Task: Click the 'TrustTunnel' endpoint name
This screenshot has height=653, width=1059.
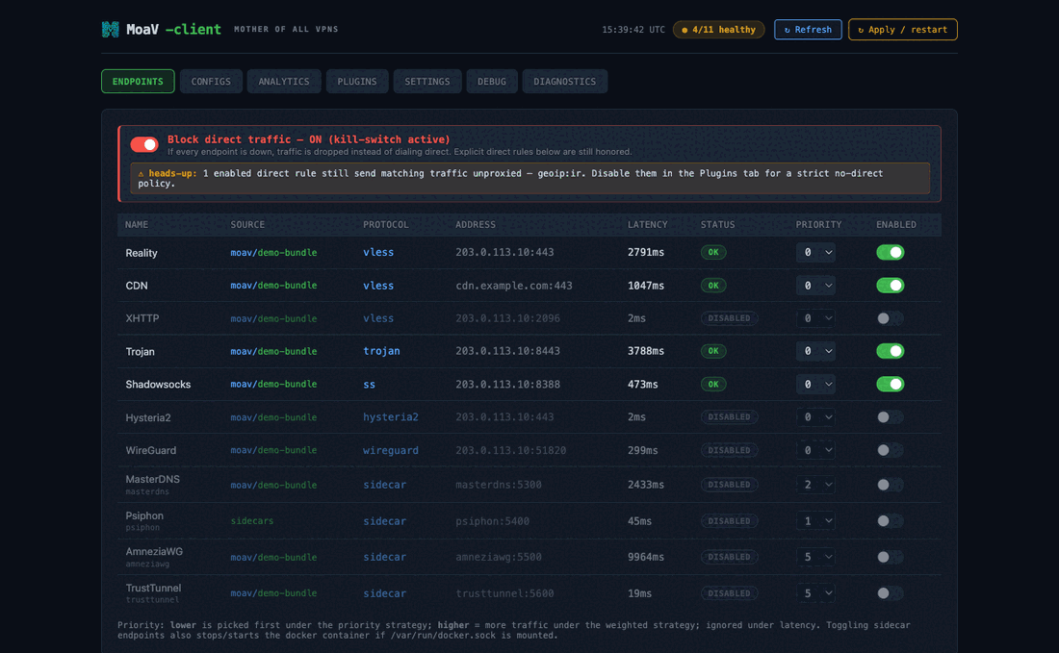Action: pyautogui.click(x=153, y=588)
